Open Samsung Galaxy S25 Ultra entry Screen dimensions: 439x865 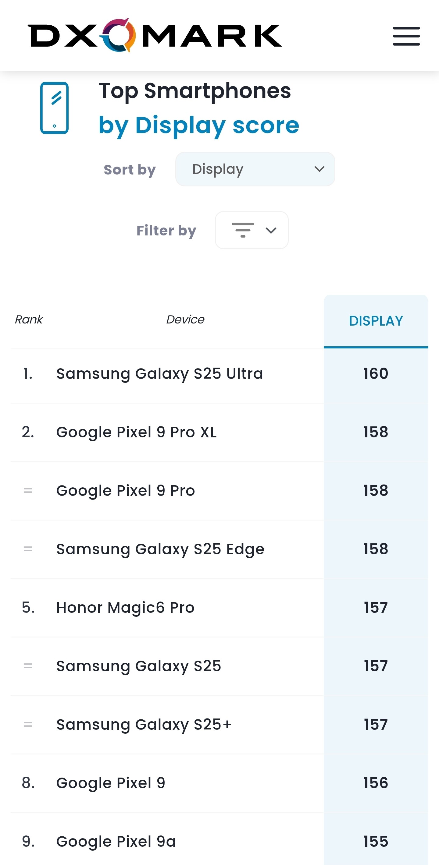pos(159,374)
